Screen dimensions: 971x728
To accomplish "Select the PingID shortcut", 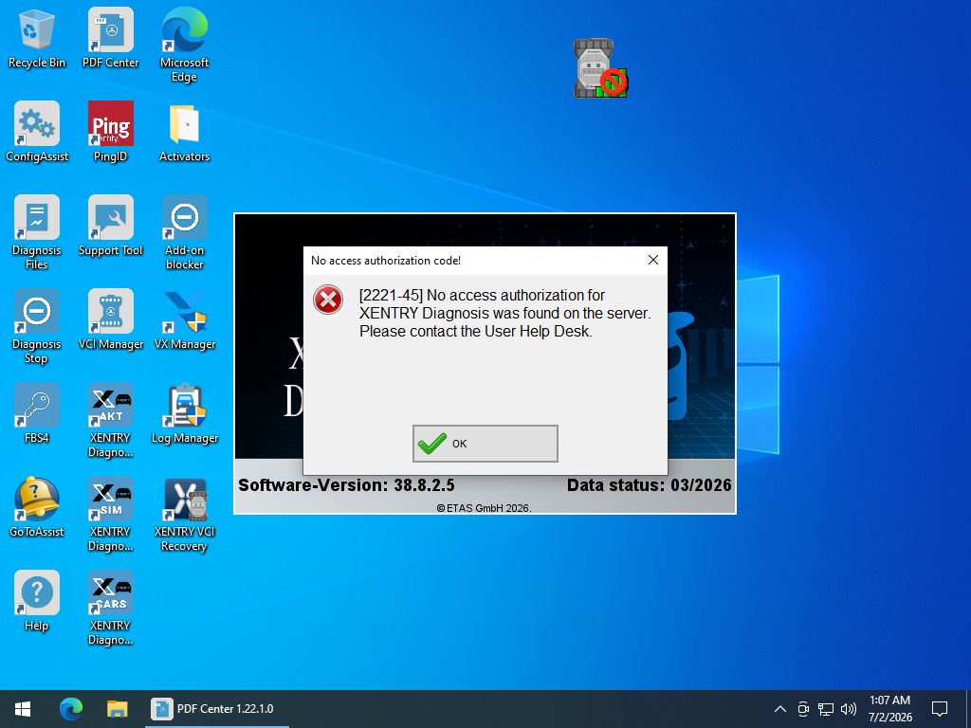I will point(110,132).
